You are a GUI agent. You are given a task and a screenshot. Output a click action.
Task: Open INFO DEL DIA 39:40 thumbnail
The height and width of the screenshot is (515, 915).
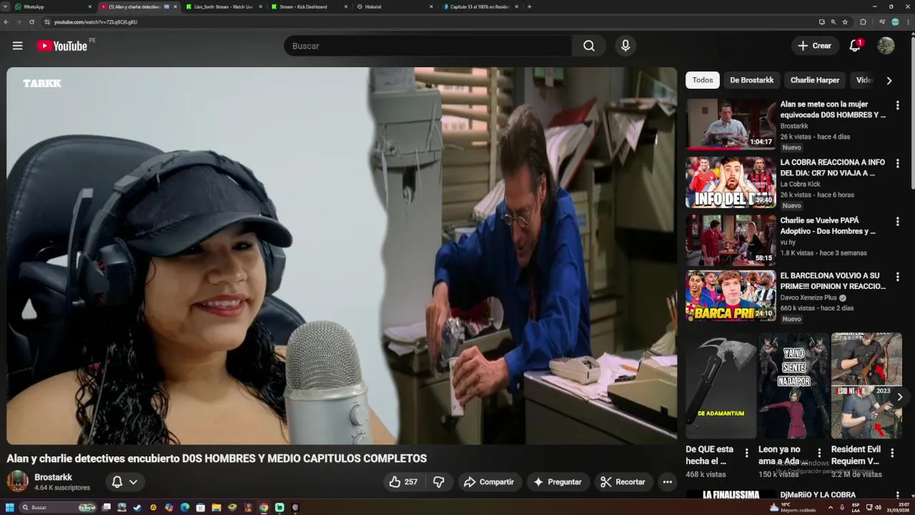731,182
